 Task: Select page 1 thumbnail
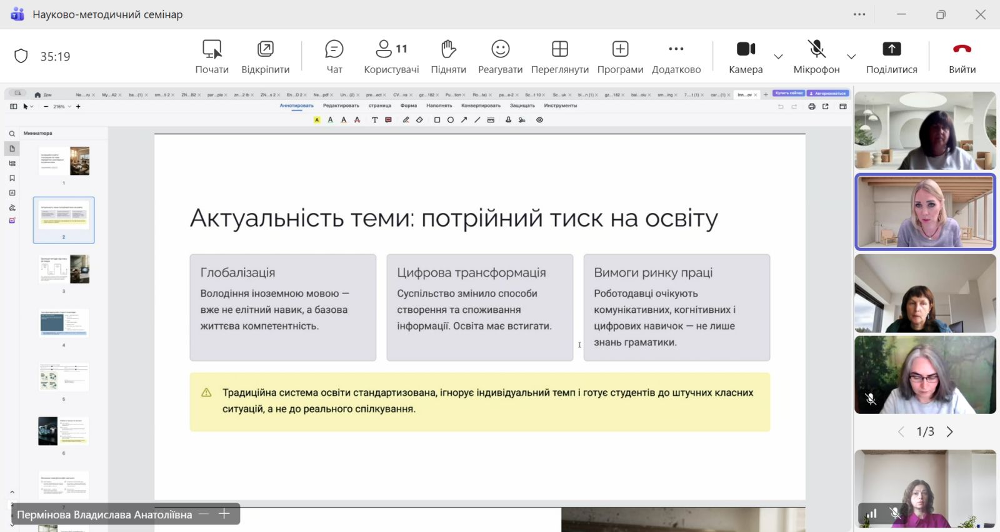(x=64, y=161)
